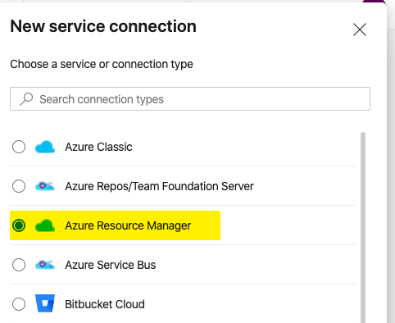Select the Azure Resource Manager radio button
This screenshot has height=323, width=395.
(19, 225)
